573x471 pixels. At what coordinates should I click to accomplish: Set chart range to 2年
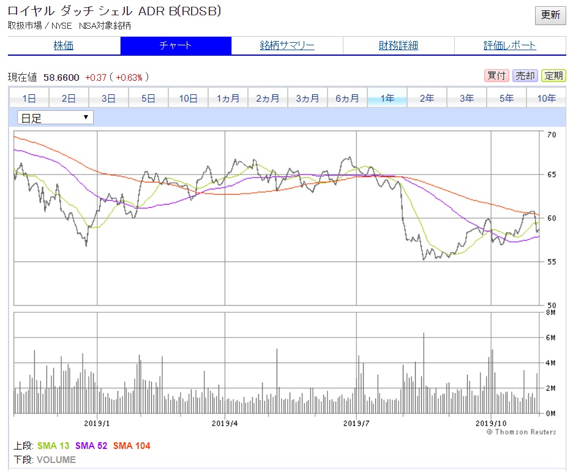tap(427, 98)
